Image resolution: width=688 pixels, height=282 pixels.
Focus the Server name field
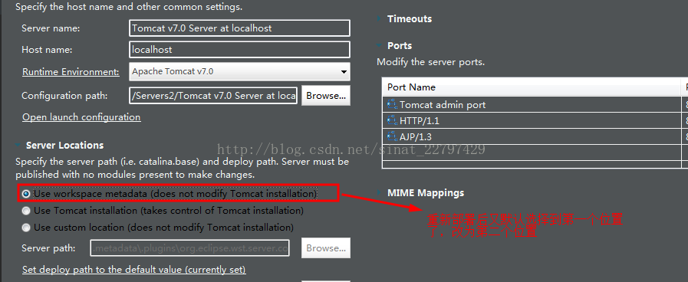(239, 28)
